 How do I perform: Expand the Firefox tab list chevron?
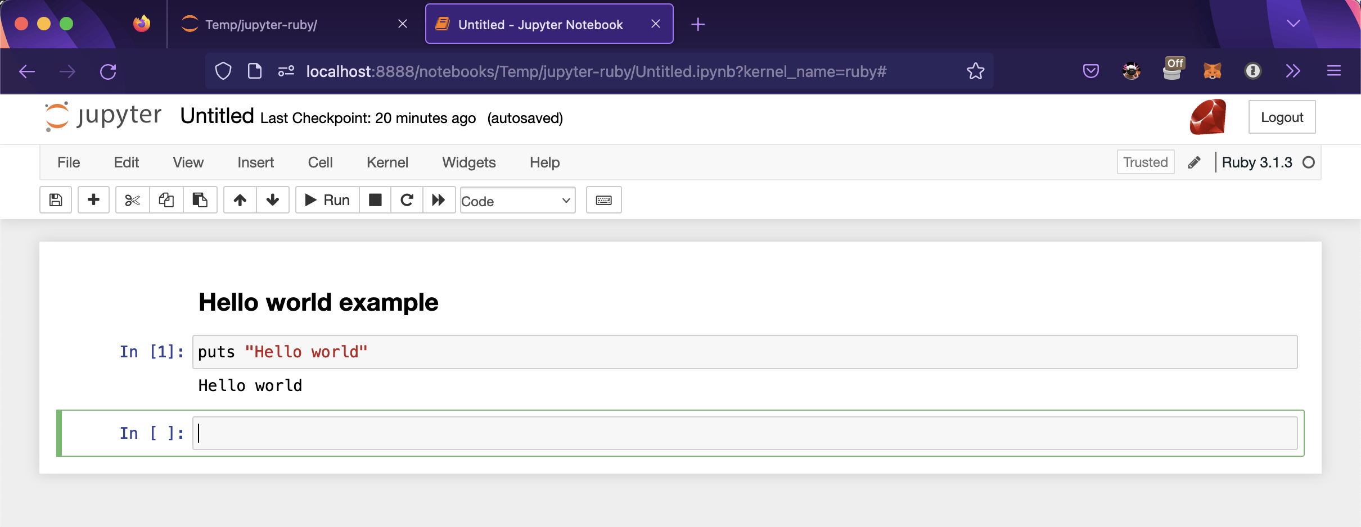click(1293, 24)
